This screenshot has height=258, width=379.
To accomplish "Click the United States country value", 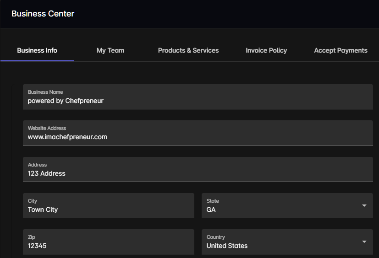I will (227, 246).
